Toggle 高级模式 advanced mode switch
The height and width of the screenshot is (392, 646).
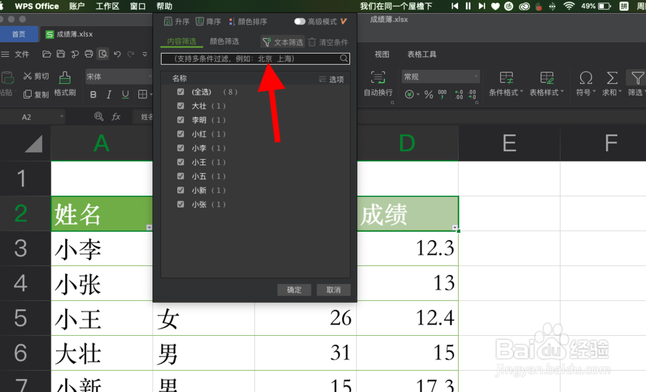300,21
